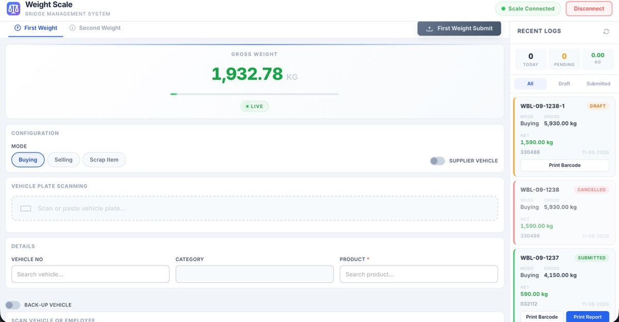Filter recent logs by Draft

(x=564, y=83)
